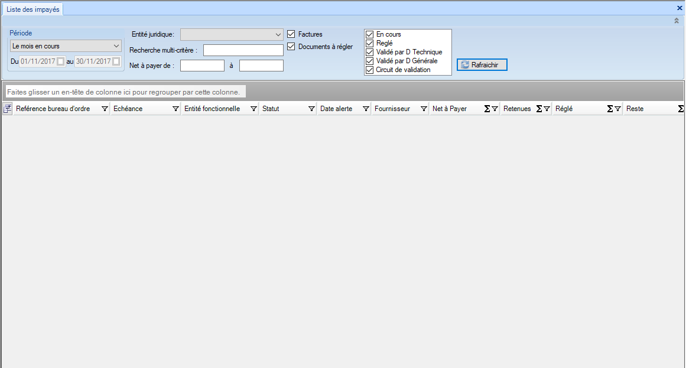Image resolution: width=686 pixels, height=368 pixels.
Task: Click filter icon on Echéance column
Action: (175, 109)
